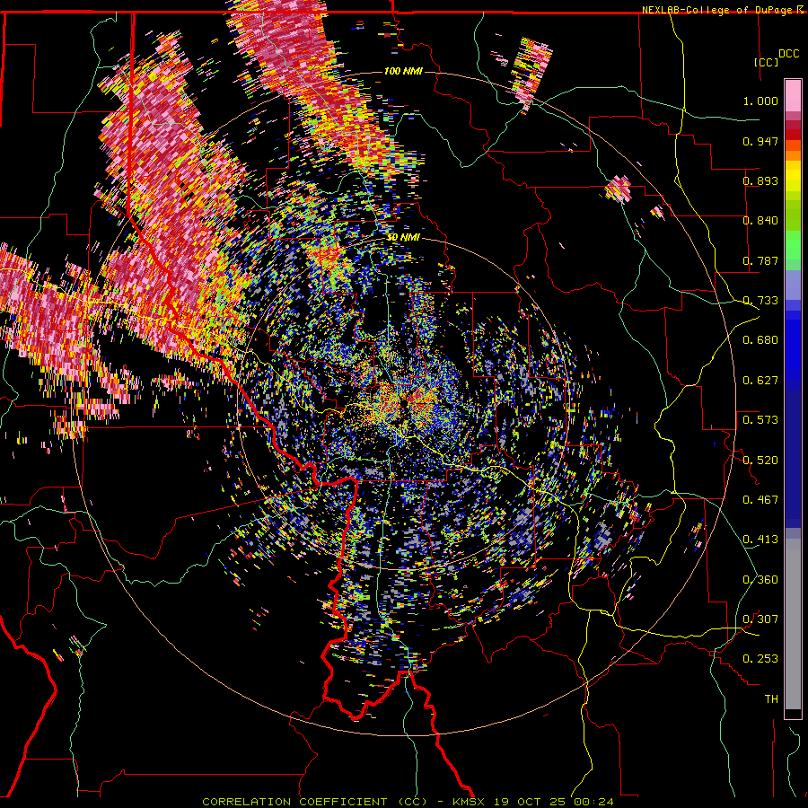808x808 pixels.
Task: Click the 50 NMI range ring label
Action: coord(403,238)
